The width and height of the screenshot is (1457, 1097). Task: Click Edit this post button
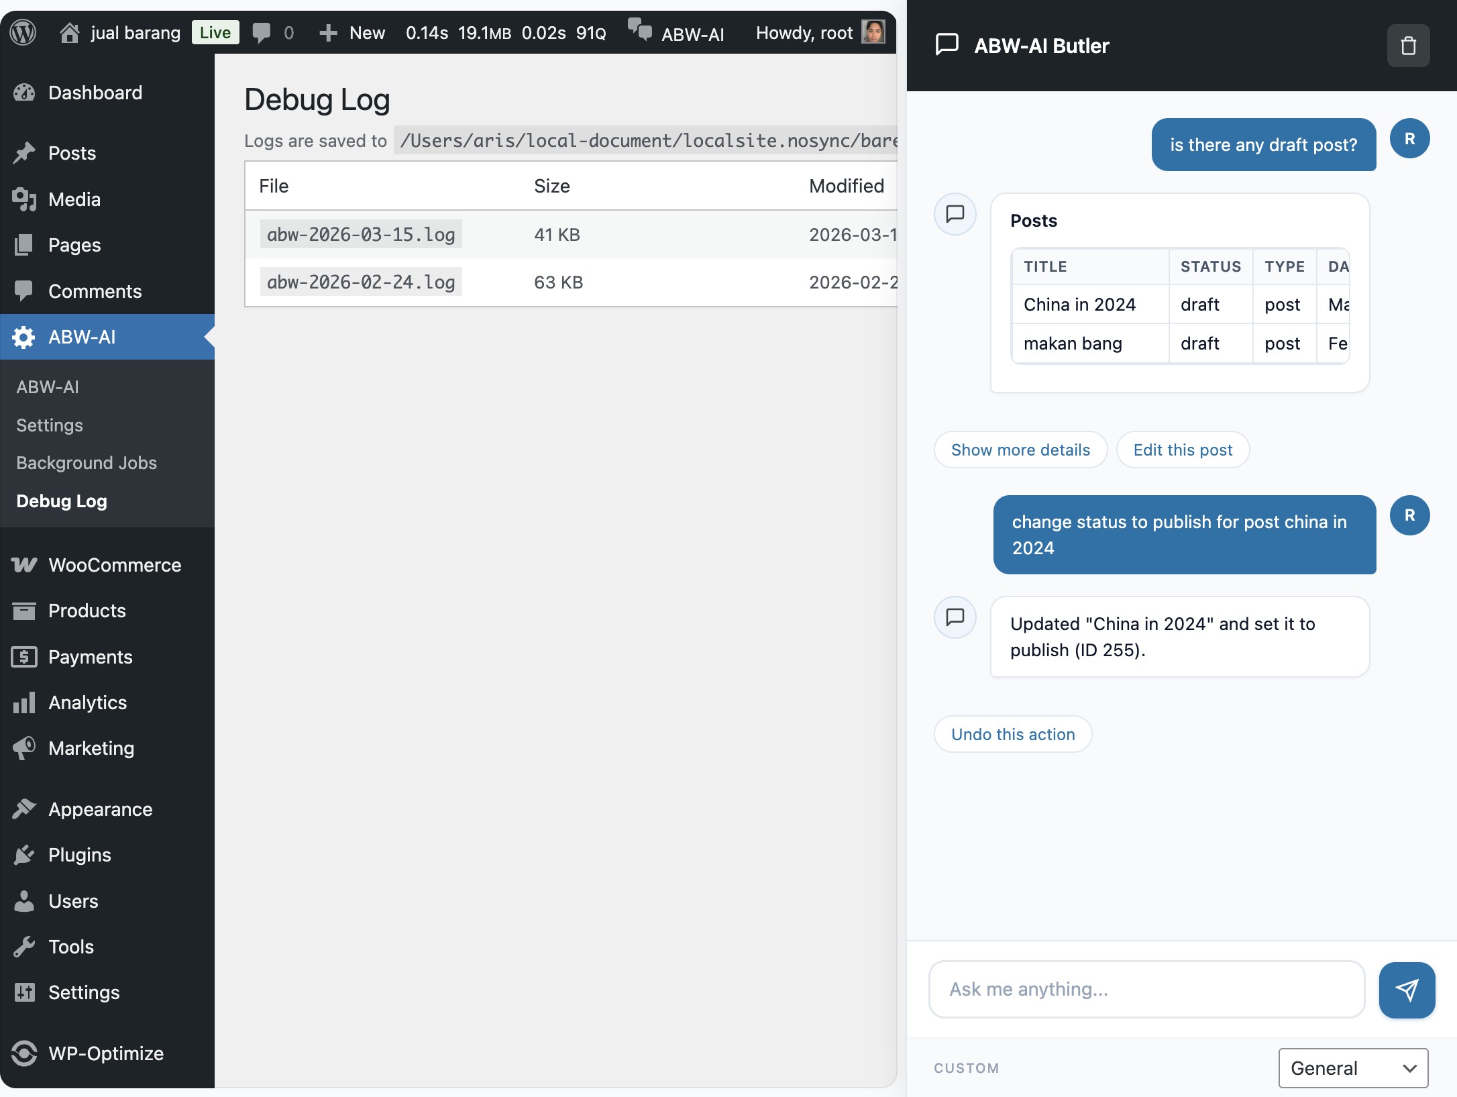coord(1183,450)
